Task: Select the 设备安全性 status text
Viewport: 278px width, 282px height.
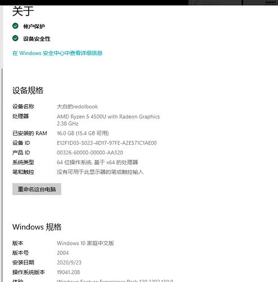Action: coord(37,39)
